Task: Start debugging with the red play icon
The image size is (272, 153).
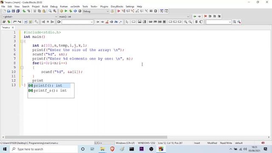Action: pyautogui.click(x=119, y=11)
